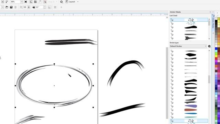Click the Delete stroke trash icon
The image size is (220, 124).
15,7
